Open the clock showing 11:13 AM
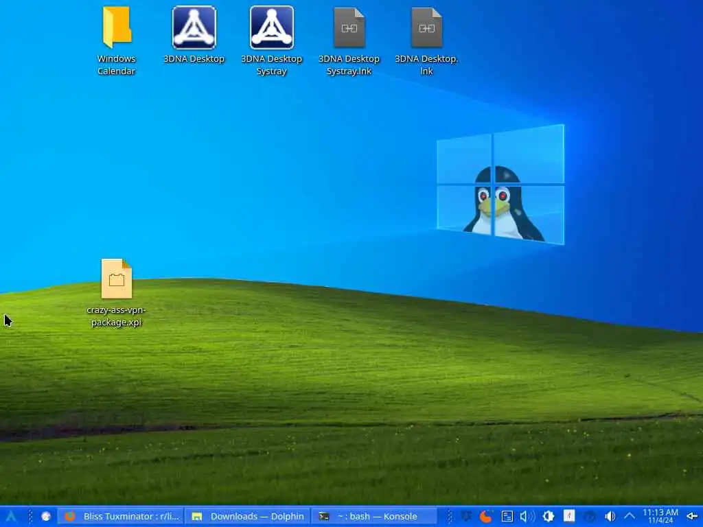This screenshot has height=527, width=703. [x=660, y=516]
